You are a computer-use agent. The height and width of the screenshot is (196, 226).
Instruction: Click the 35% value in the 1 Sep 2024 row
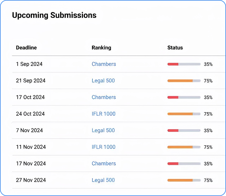(208, 64)
